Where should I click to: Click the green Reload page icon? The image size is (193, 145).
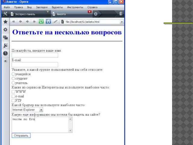pos(41,22)
